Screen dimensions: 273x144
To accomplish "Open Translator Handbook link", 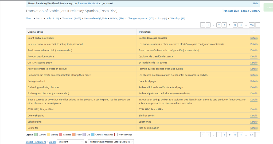I will (88, 3).
